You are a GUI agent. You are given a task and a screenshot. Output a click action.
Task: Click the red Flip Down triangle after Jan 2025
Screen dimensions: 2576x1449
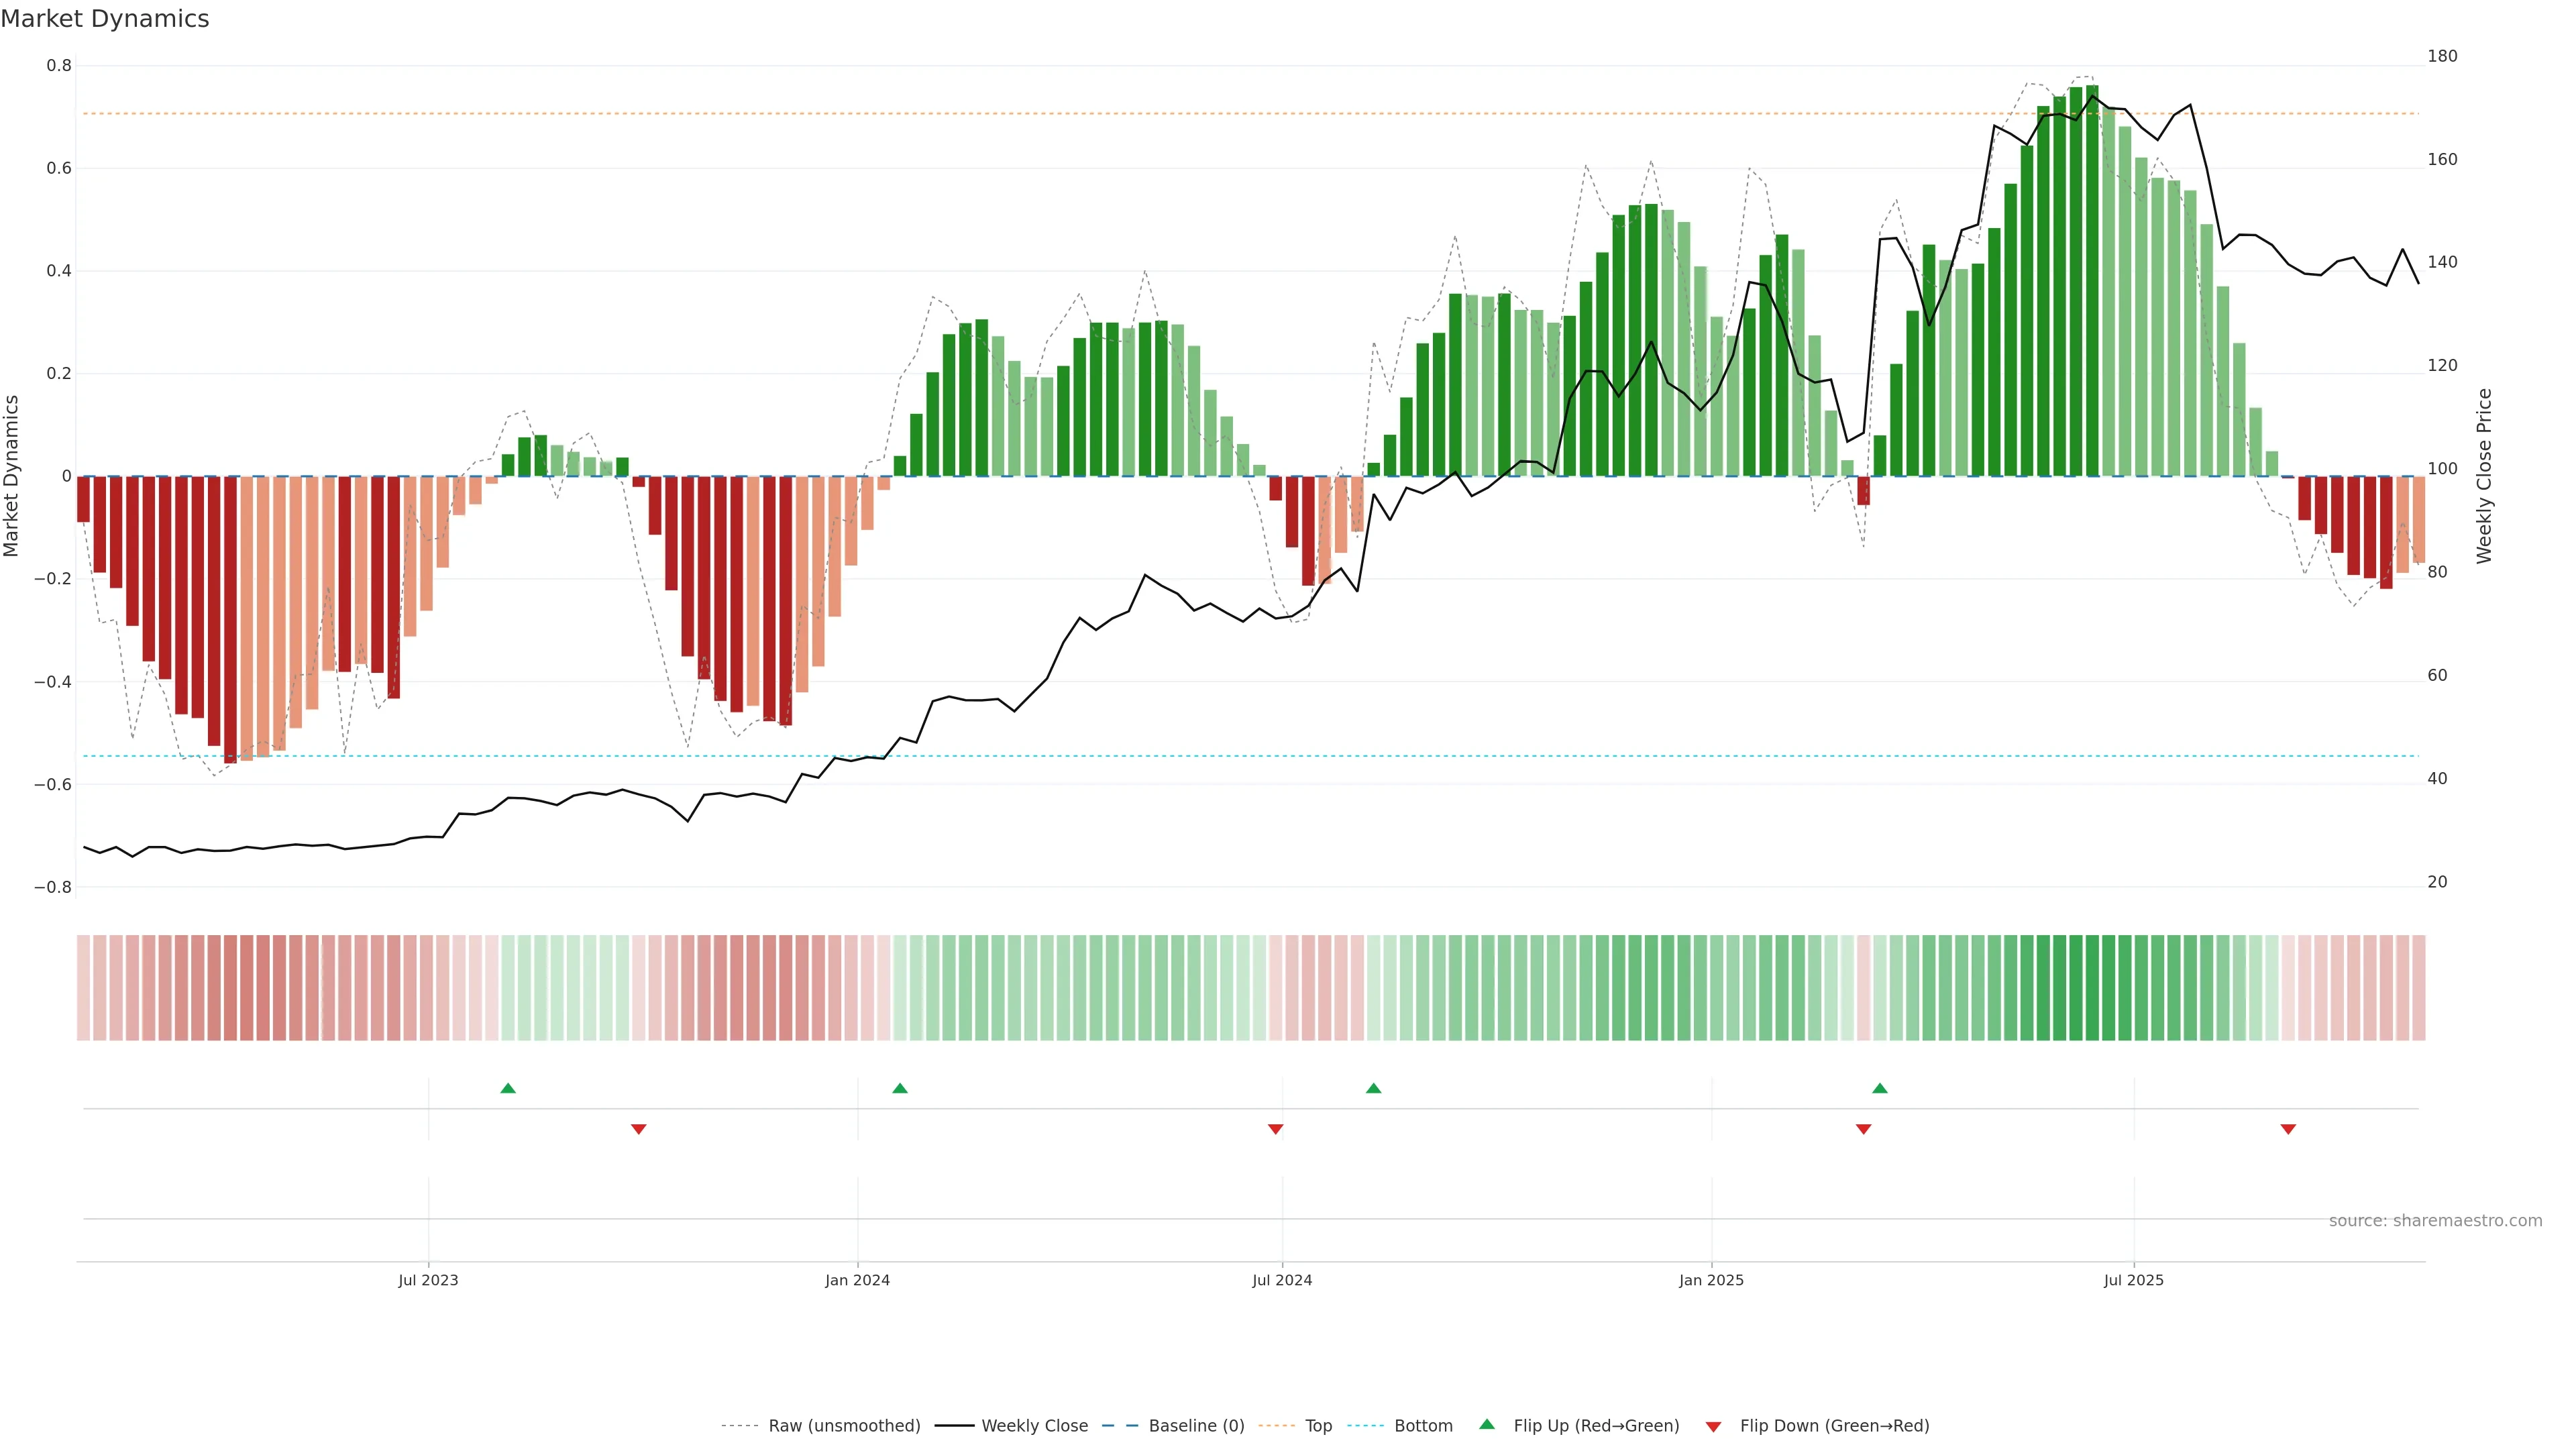1863,1129
